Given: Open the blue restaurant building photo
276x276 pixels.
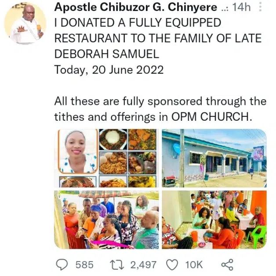Looking at the screenshot, I should (214, 158).
